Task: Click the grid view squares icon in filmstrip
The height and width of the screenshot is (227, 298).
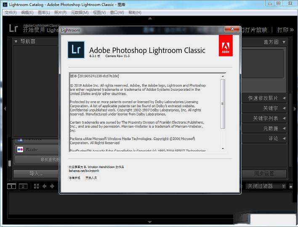Action: tap(36, 186)
